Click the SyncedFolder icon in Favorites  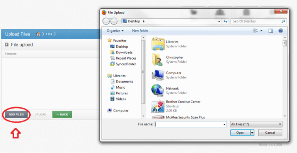(112, 64)
